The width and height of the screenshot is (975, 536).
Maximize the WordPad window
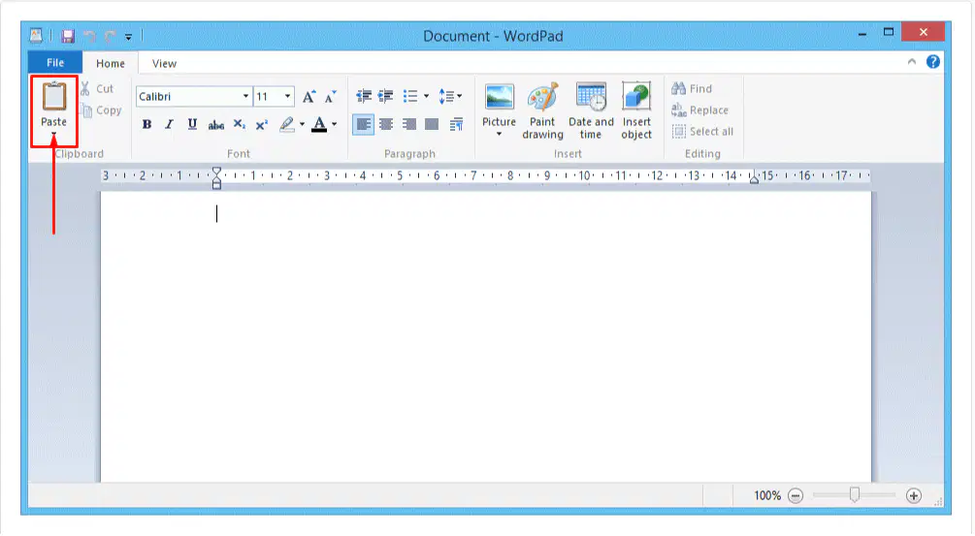pos(889,32)
